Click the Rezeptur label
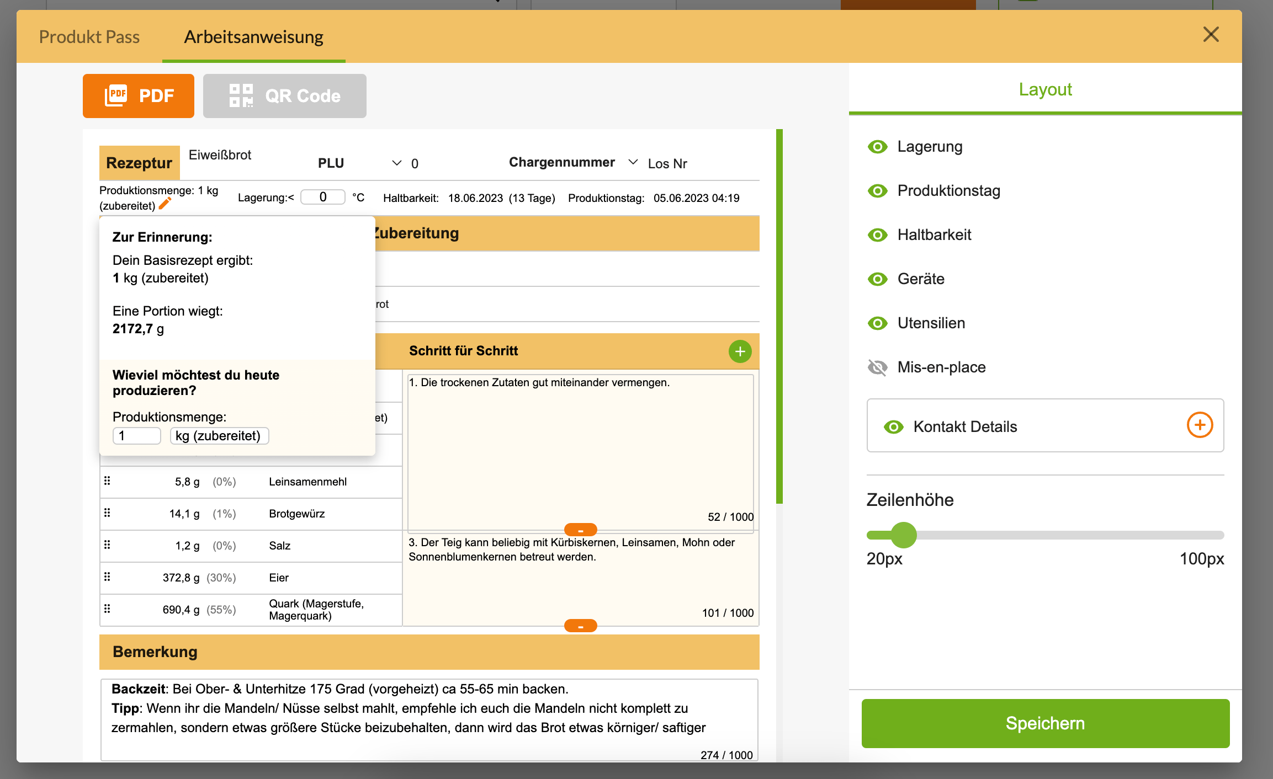This screenshot has height=779, width=1273. coord(139,163)
